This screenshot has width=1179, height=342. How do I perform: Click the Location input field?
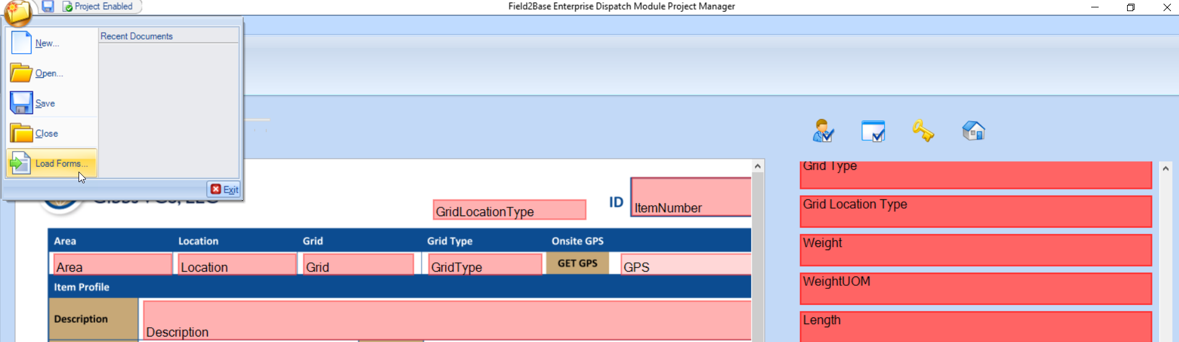click(x=237, y=264)
